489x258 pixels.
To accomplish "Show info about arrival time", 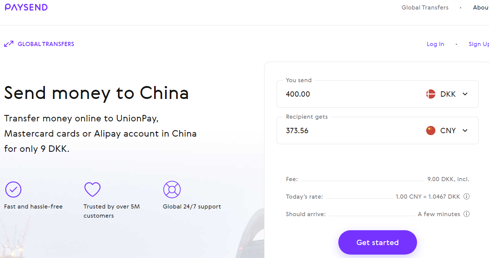I will [x=467, y=214].
